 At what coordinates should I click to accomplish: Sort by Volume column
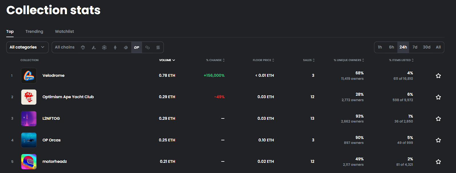coord(167,60)
